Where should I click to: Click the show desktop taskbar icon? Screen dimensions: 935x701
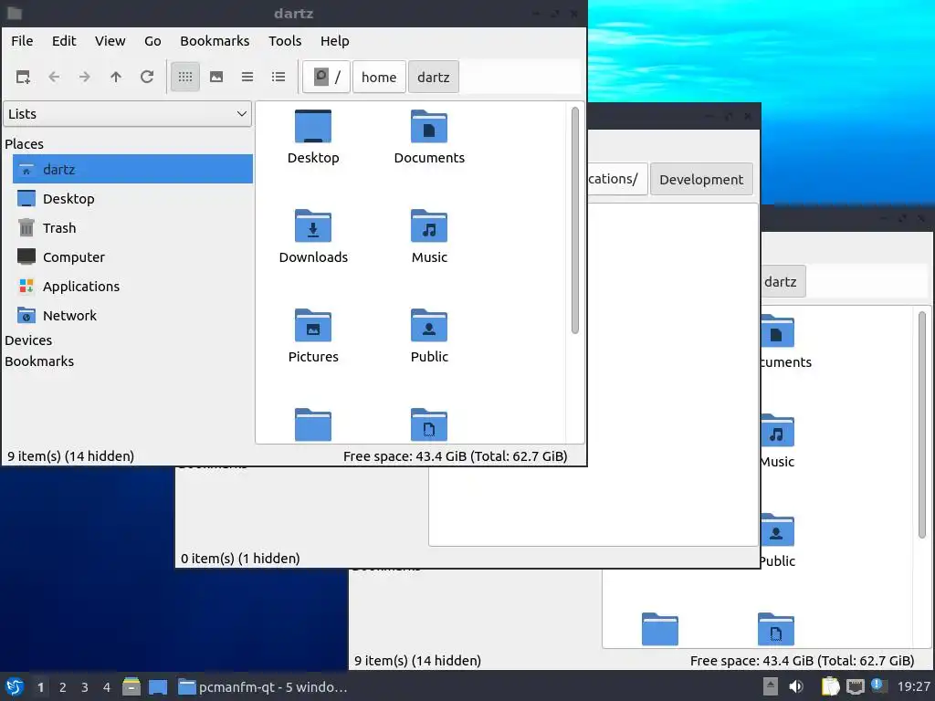[x=158, y=686]
